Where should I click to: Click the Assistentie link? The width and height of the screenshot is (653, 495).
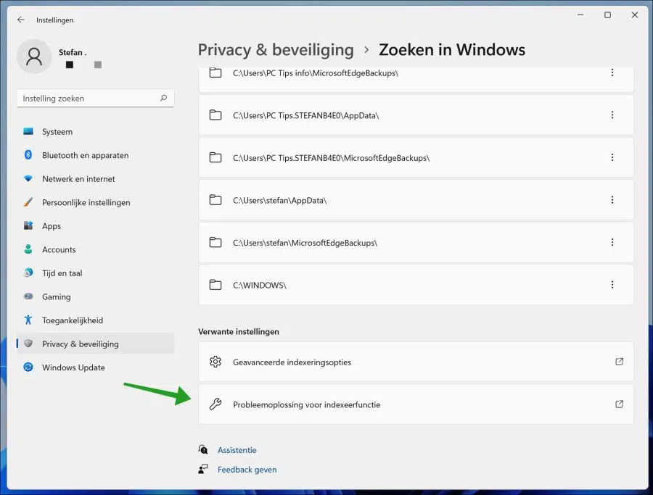237,450
